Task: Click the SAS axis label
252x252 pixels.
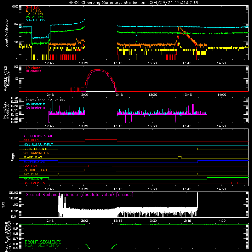Action: click(x=3, y=205)
